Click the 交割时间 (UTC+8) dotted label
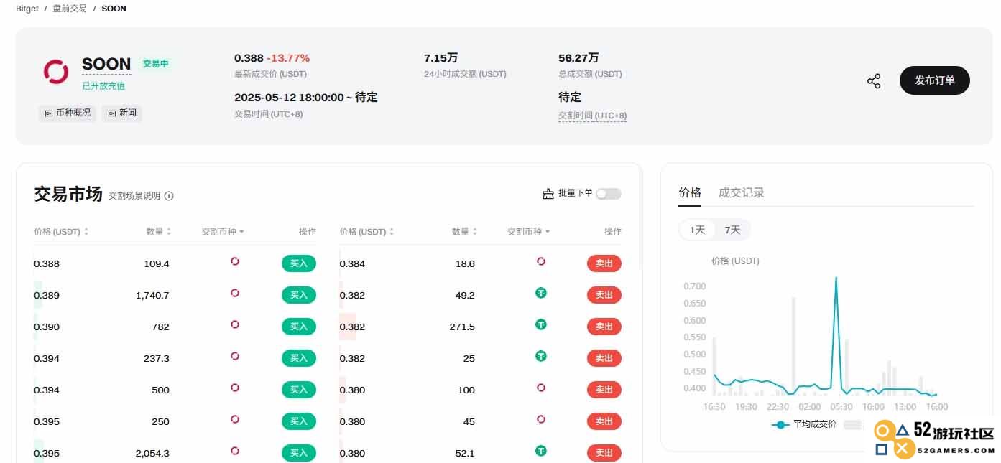This screenshot has width=1001, height=463. coord(593,116)
